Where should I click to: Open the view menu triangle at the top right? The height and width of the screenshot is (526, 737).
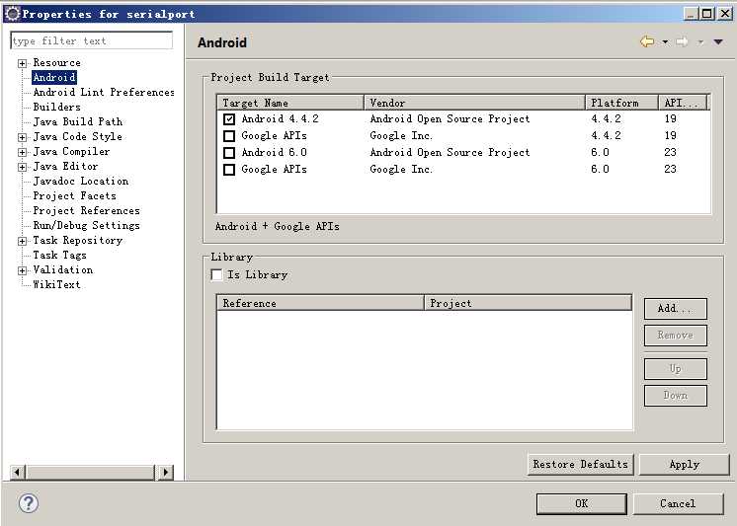(x=718, y=42)
